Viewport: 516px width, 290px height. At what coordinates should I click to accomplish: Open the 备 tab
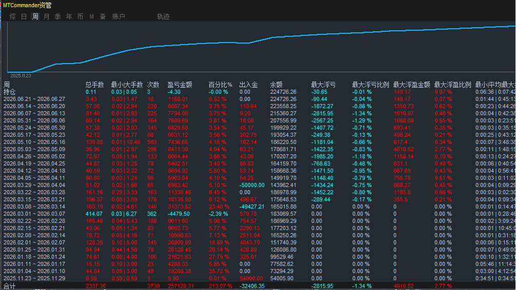(x=103, y=16)
